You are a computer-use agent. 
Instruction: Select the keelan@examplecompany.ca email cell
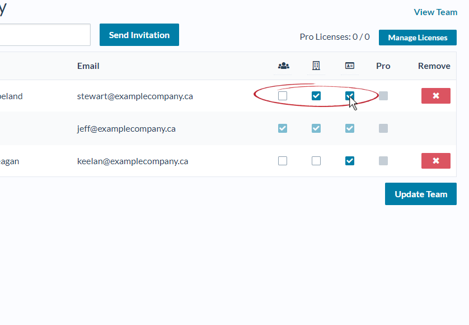pos(133,161)
